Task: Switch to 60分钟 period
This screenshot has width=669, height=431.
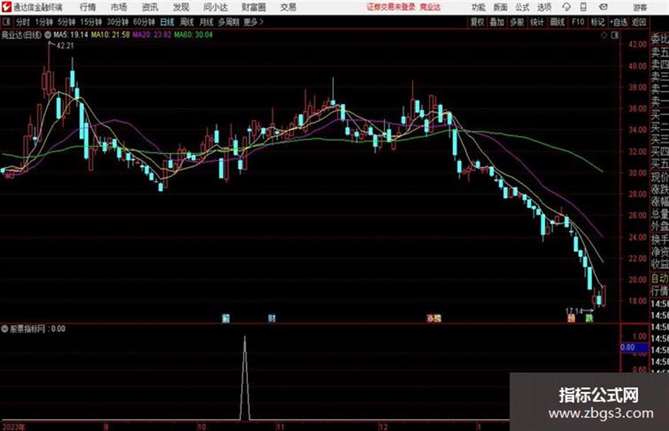Action: click(144, 22)
